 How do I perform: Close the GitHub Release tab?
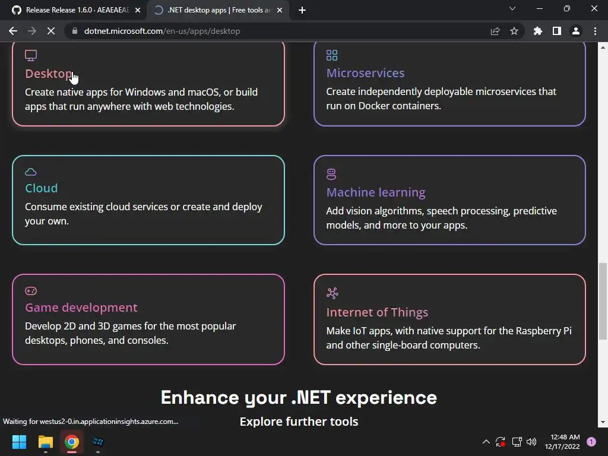(x=138, y=10)
